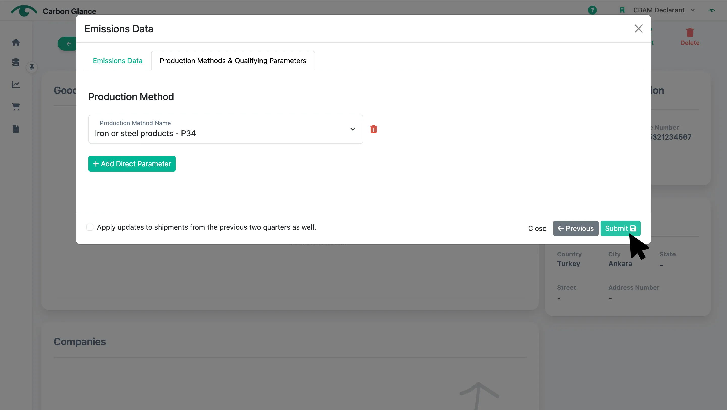The height and width of the screenshot is (410, 727).
Task: Delete the production method with the red trash icon
Action: pos(373,129)
